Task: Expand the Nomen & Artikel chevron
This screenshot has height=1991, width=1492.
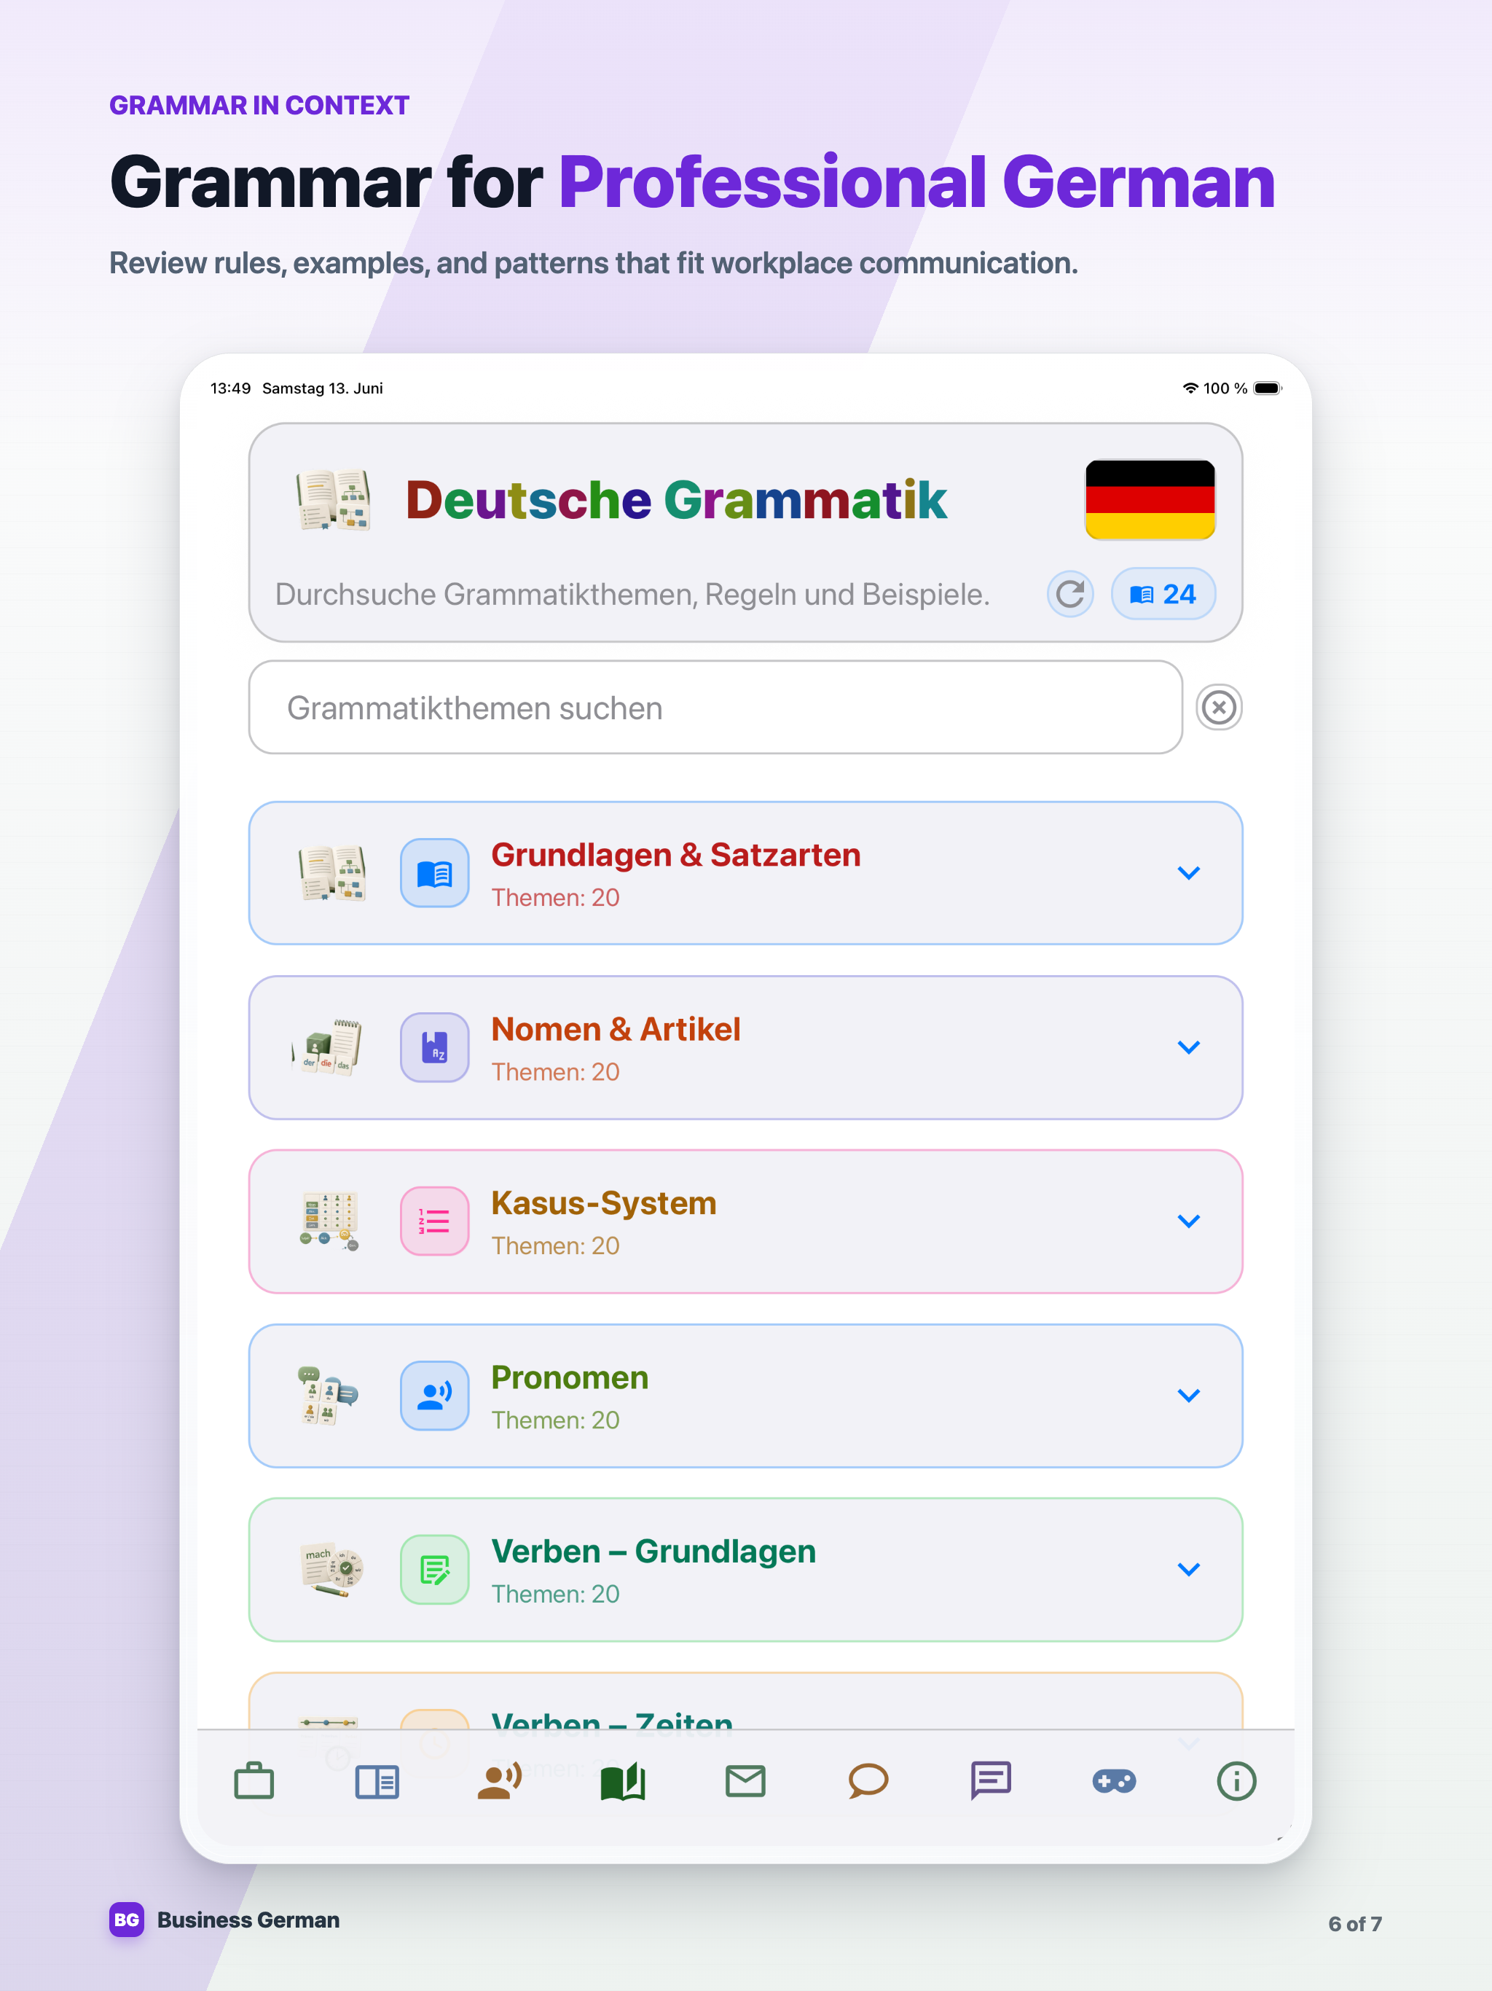Action: tap(1189, 1048)
